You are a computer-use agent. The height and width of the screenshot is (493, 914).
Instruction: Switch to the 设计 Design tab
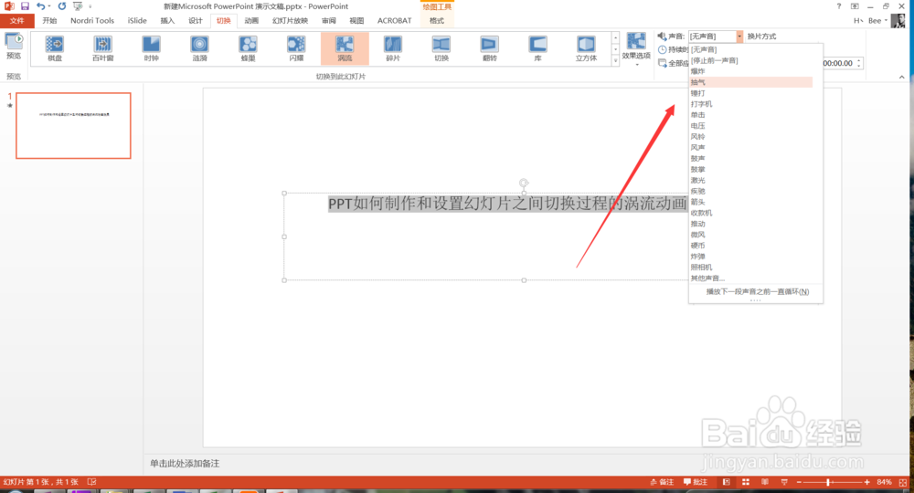click(x=196, y=20)
